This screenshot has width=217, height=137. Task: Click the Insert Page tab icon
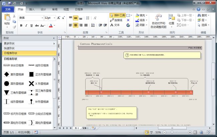coord(94,128)
